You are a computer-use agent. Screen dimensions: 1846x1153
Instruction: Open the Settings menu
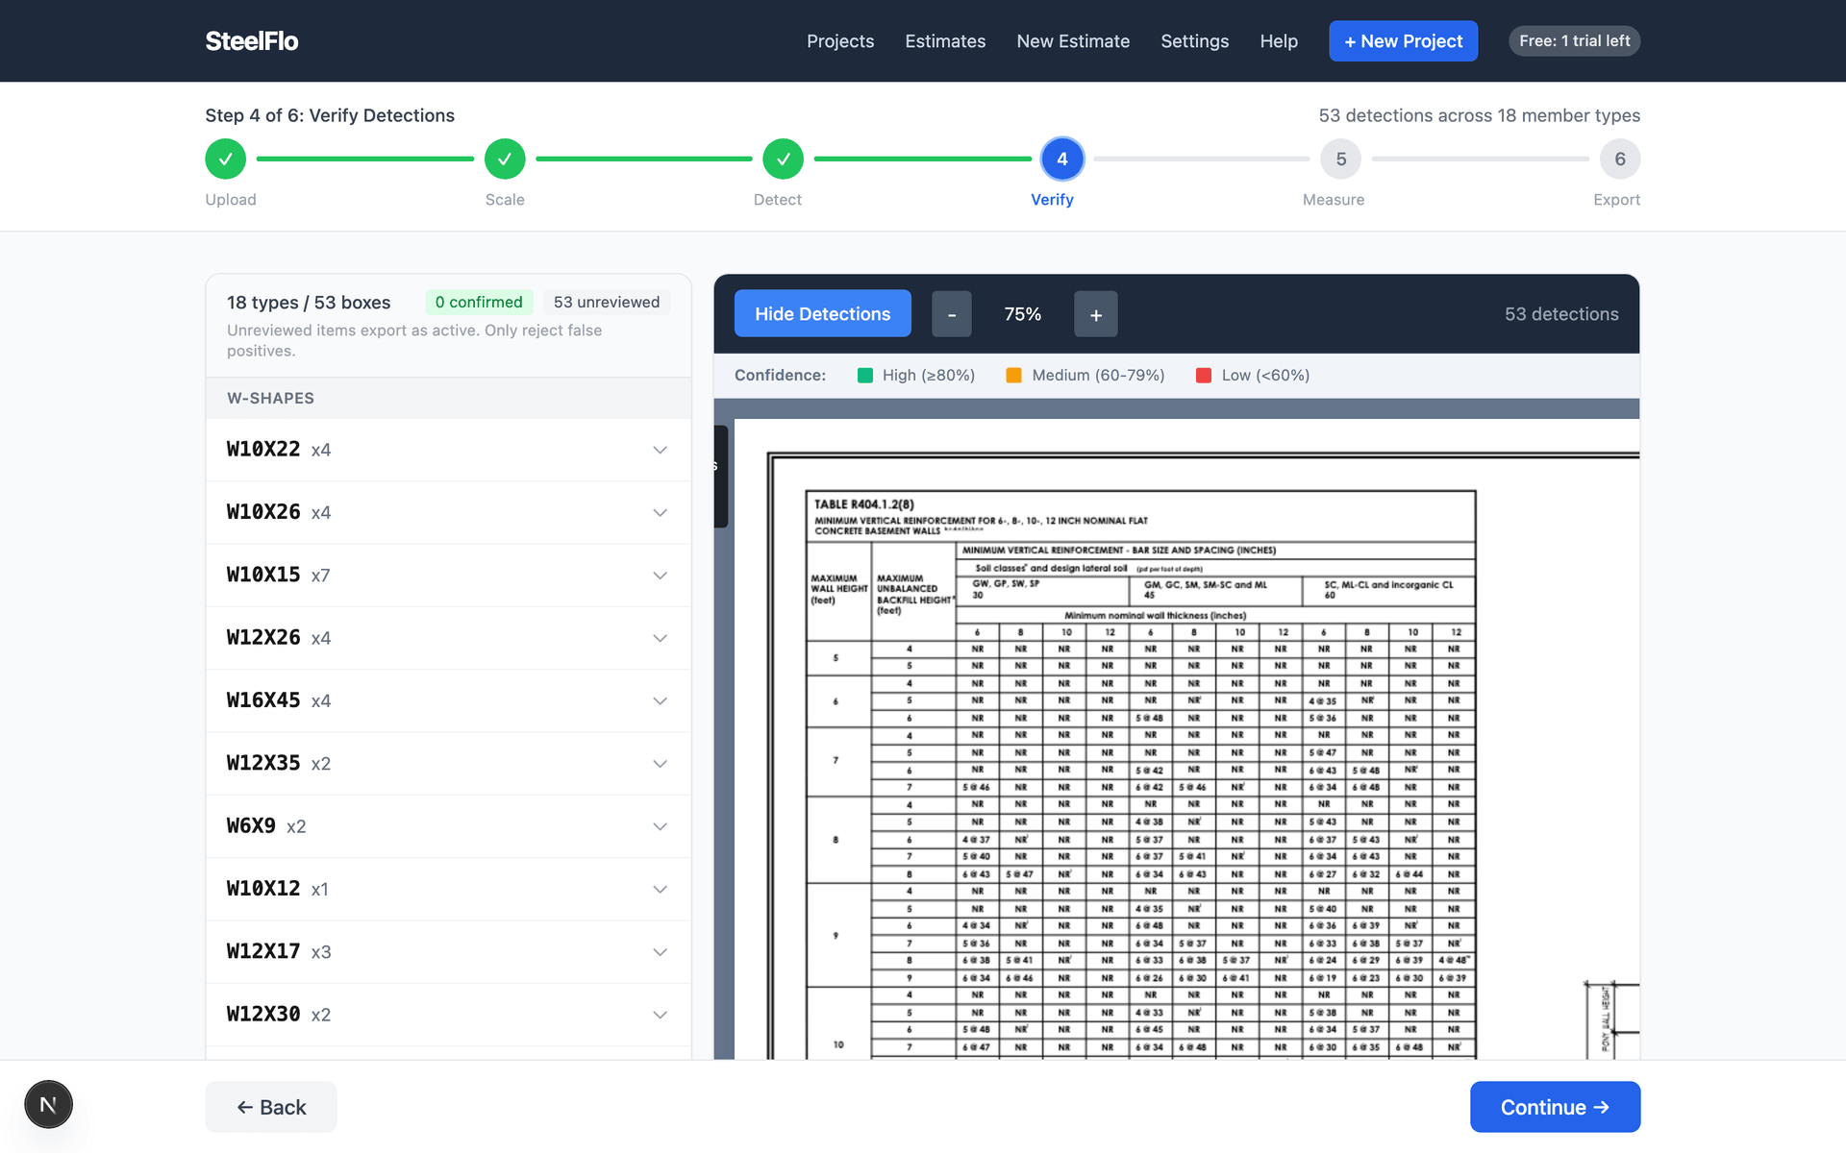click(1194, 40)
